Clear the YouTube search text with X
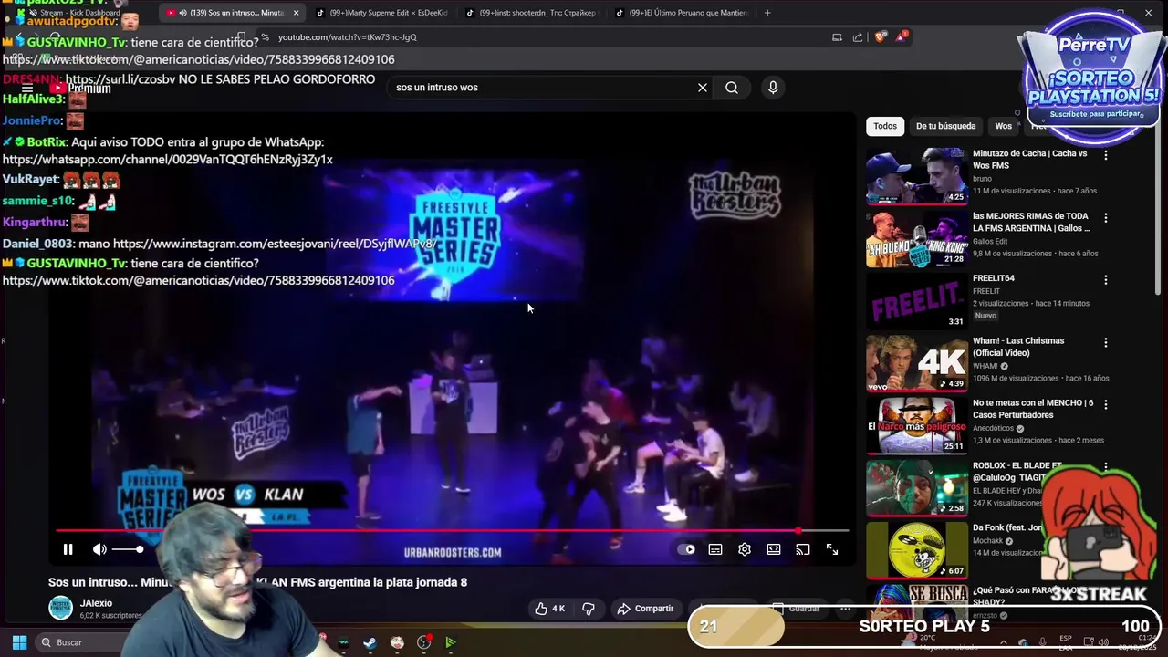 [703, 88]
